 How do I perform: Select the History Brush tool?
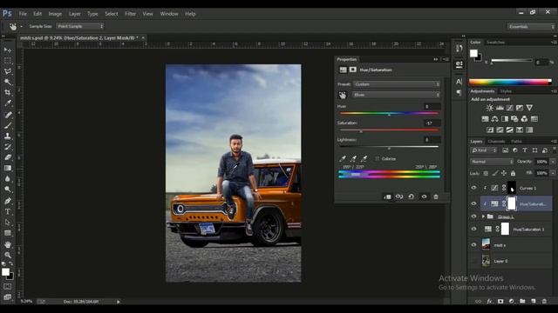(8, 147)
